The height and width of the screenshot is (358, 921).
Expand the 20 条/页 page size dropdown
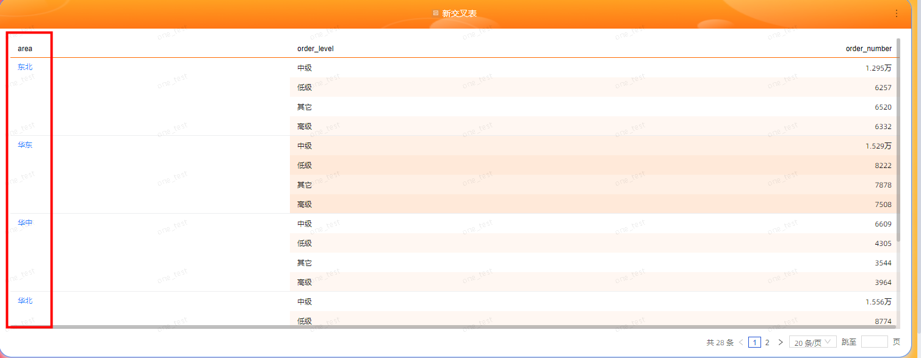(x=812, y=342)
